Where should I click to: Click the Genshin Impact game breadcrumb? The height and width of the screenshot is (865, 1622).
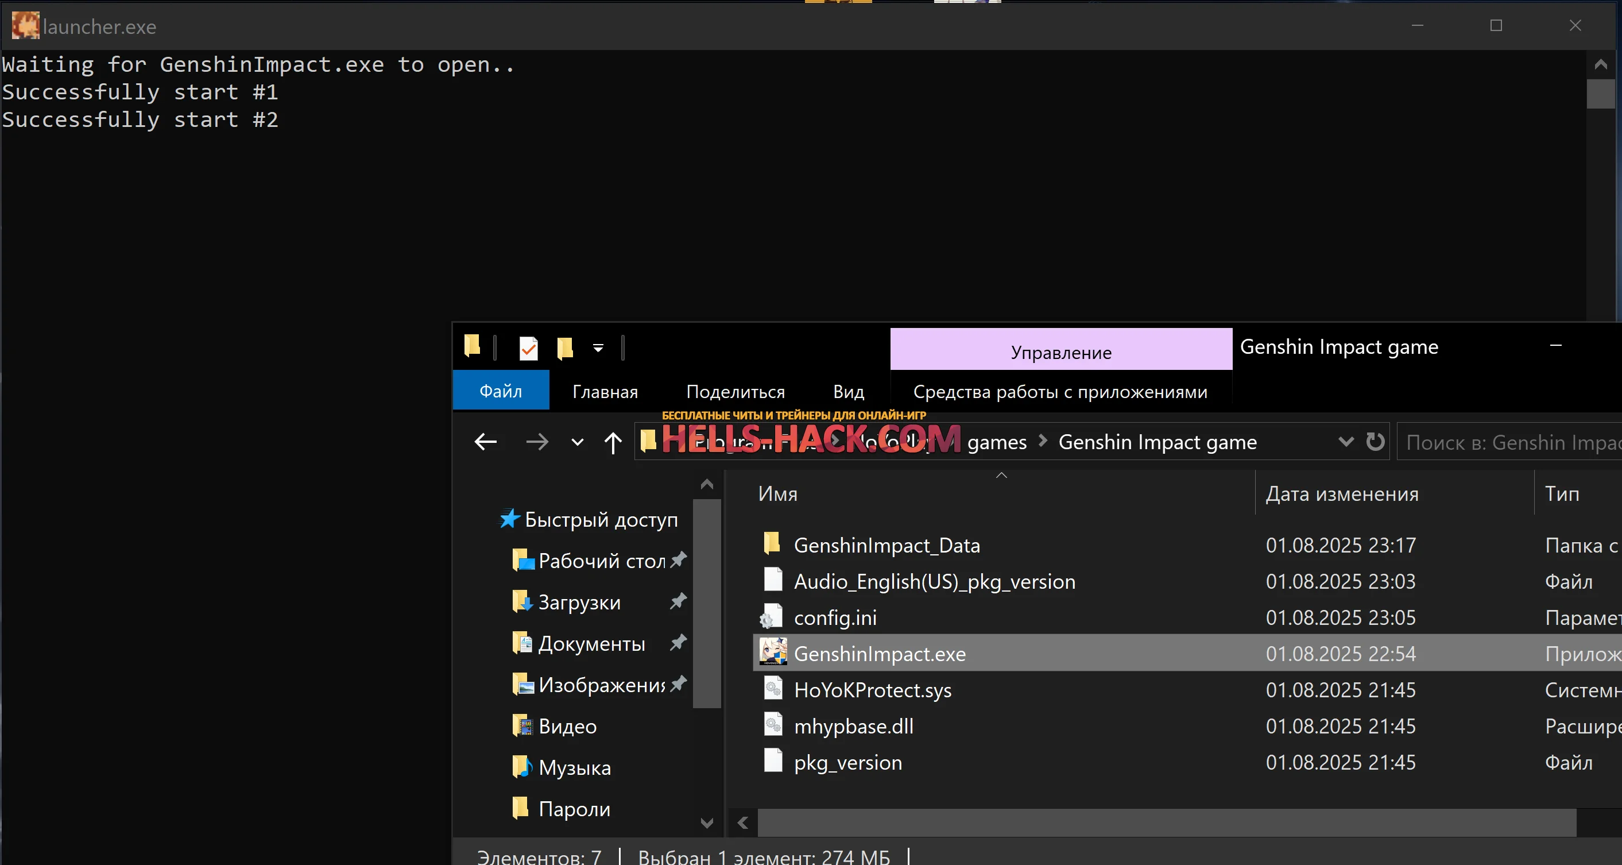point(1158,442)
